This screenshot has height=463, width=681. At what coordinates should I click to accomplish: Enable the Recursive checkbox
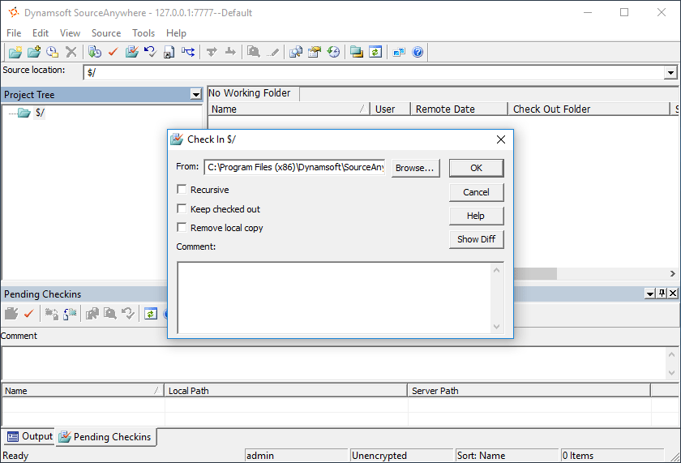[182, 190]
